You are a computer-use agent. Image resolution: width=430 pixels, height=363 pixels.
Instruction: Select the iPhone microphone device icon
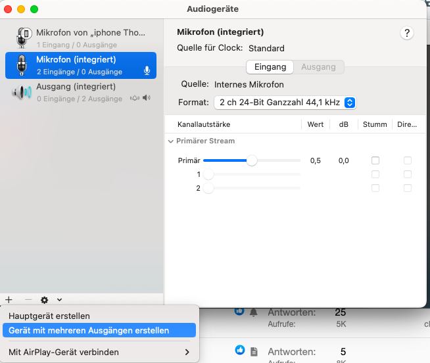(23, 38)
